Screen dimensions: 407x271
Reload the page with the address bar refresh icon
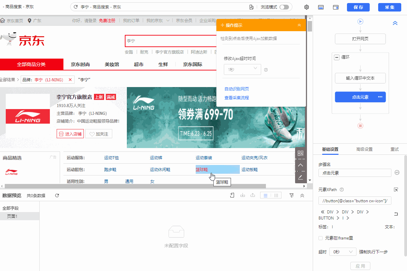[75, 7]
